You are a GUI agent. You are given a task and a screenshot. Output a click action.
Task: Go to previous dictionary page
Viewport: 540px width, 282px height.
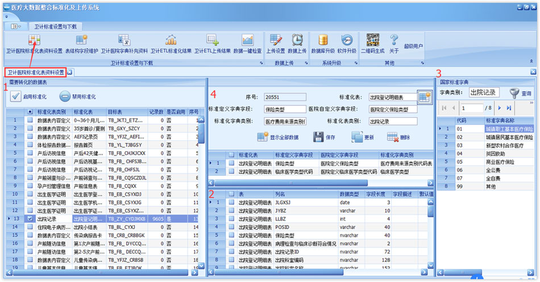pos(453,108)
